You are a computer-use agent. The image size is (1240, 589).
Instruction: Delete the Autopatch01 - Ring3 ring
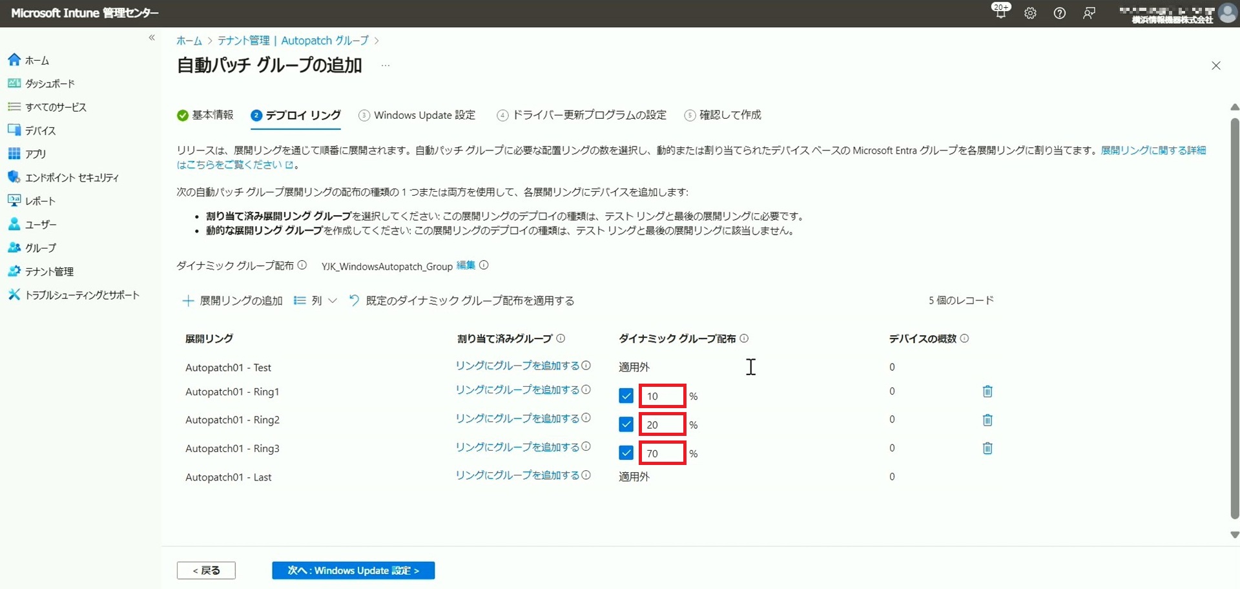pos(987,448)
